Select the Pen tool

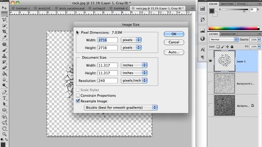(x=4, y=92)
